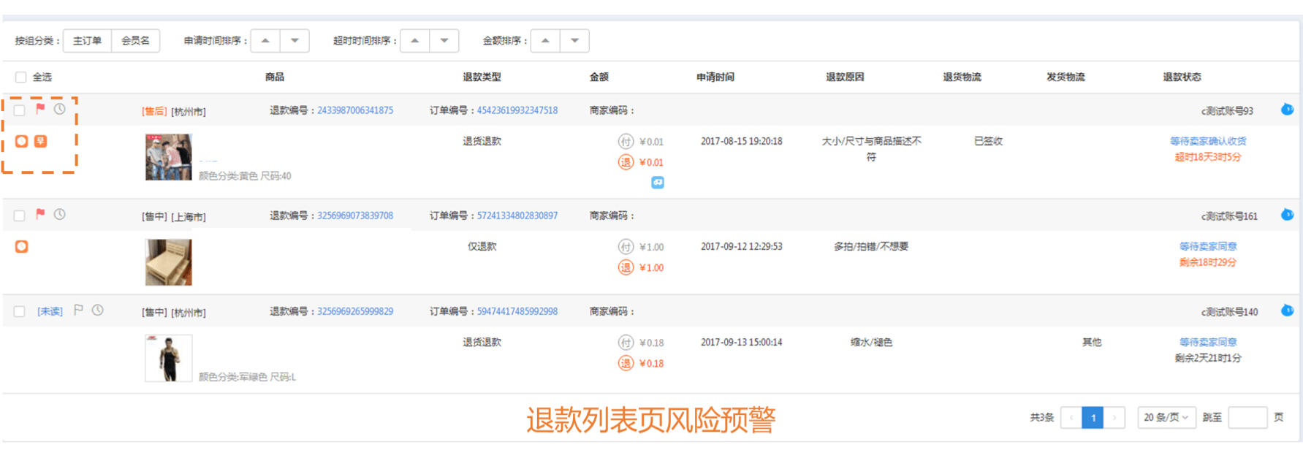
Task: Click 付 paid icon next to ¥1.00
Action: [x=626, y=247]
